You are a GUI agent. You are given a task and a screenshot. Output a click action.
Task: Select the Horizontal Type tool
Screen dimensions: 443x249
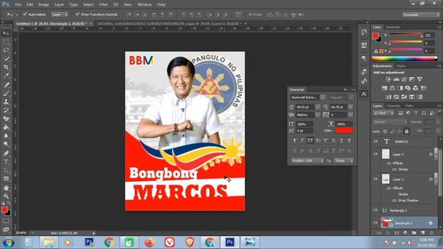click(6, 162)
